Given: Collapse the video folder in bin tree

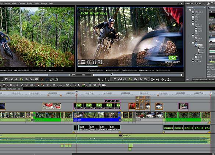Looking at the screenshot, I should (191, 43).
